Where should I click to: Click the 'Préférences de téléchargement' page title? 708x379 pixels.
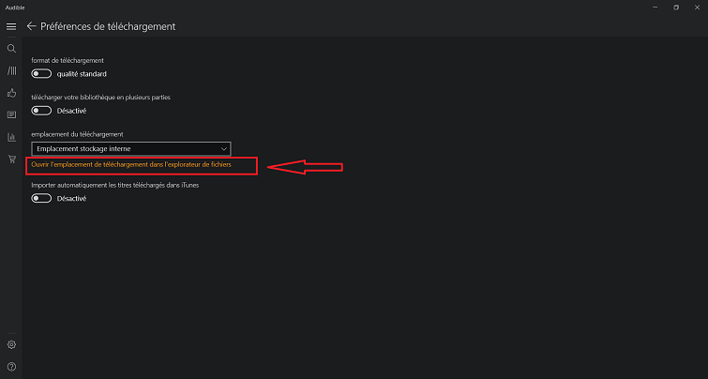(108, 26)
